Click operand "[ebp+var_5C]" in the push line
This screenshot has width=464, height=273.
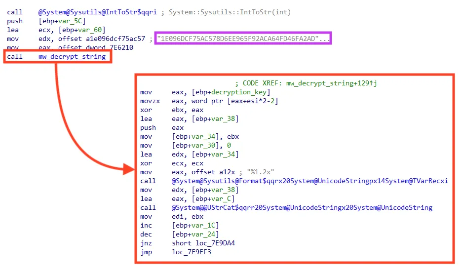(x=62, y=21)
